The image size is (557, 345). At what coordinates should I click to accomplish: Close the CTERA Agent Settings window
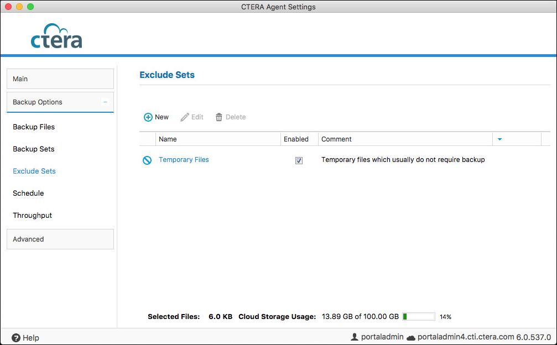point(8,7)
